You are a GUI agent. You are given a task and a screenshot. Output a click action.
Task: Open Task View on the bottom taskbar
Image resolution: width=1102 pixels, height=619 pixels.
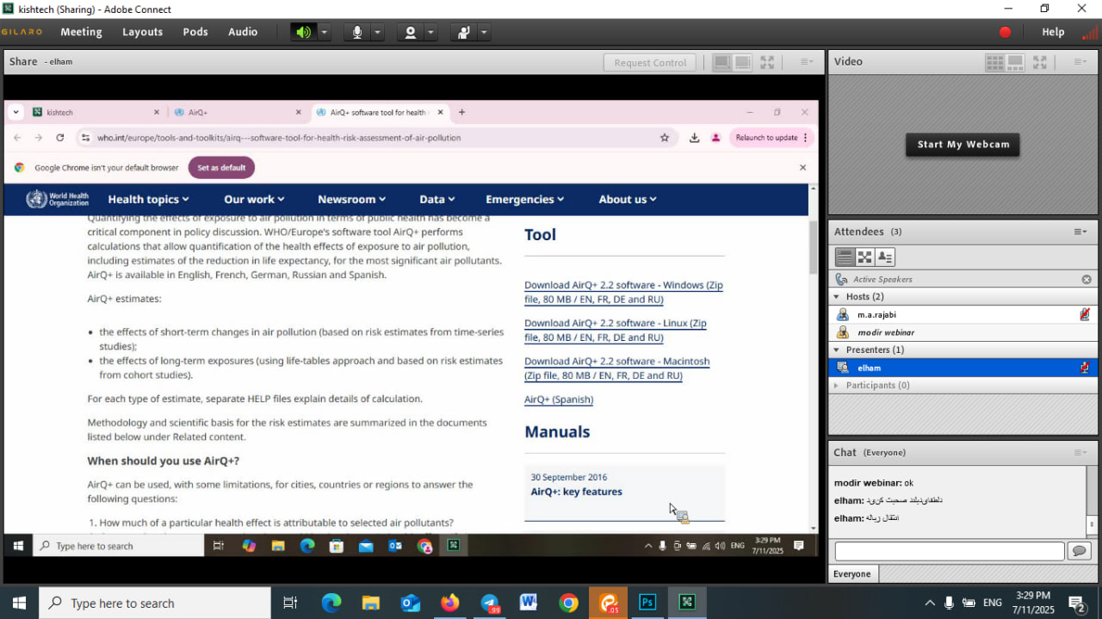[x=290, y=603]
